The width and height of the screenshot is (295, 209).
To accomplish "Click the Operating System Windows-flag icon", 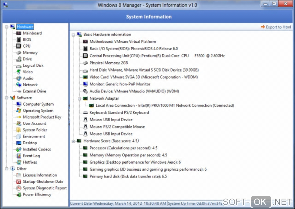I will pyautogui.click(x=19, y=111).
